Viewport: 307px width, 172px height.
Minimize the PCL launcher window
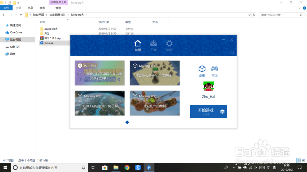(x=223, y=39)
